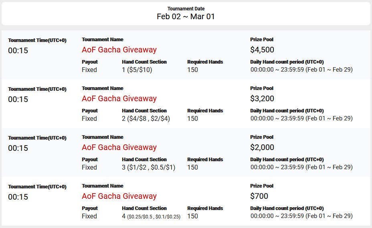The width and height of the screenshot is (372, 228).
Task: Click Fixed payout in the $4,500 tournament row
Action: (x=89, y=70)
